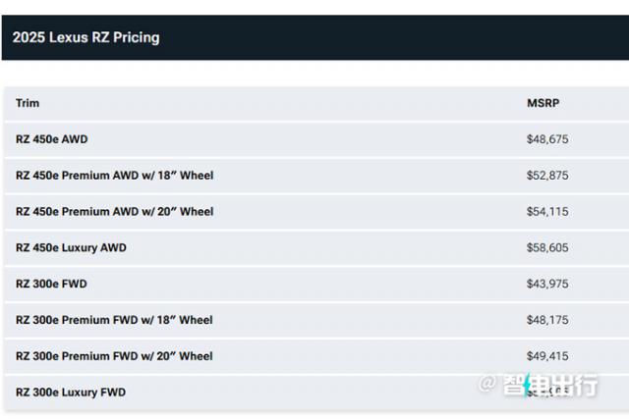
Task: Select RZ 300e Premium FWD 20" Wheel trim
Action: [114, 356]
